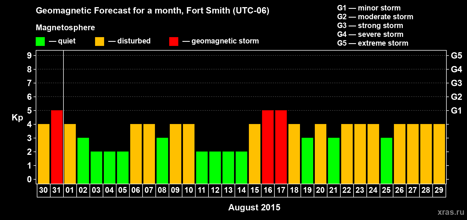Image resolution: width=467 pixels, height=220 pixels.
Task: Select the red bar for day 17
Action: 281,147
